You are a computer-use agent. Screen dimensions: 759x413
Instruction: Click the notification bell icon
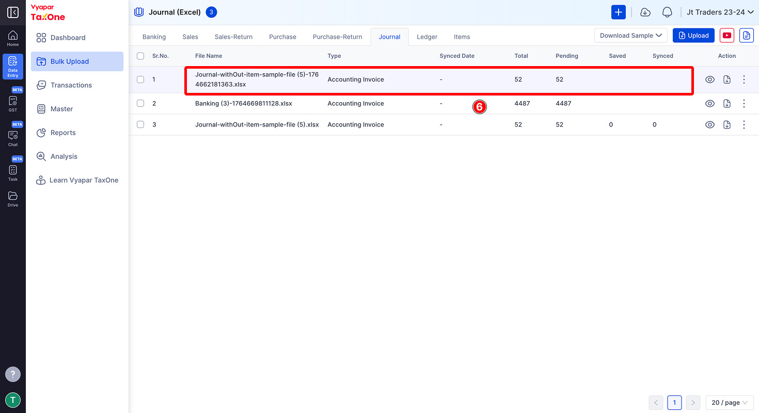click(x=667, y=12)
